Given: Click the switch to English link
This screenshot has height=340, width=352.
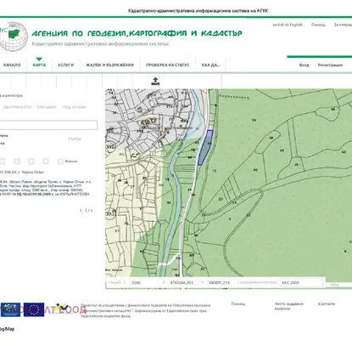Looking at the screenshot, I should [288, 25].
